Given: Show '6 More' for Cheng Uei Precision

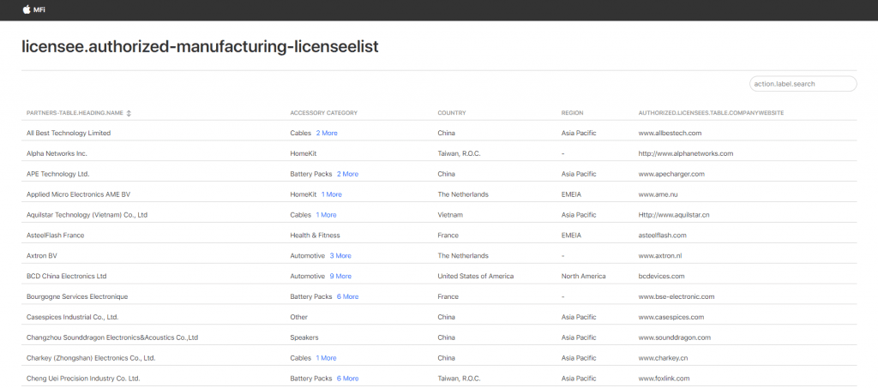Looking at the screenshot, I should point(347,378).
